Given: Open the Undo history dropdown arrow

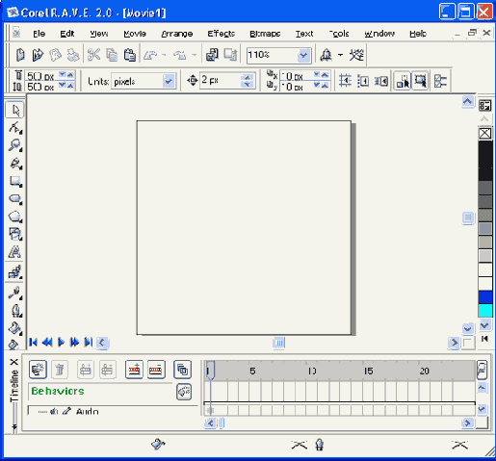Looking at the screenshot, I should pyautogui.click(x=164, y=56).
